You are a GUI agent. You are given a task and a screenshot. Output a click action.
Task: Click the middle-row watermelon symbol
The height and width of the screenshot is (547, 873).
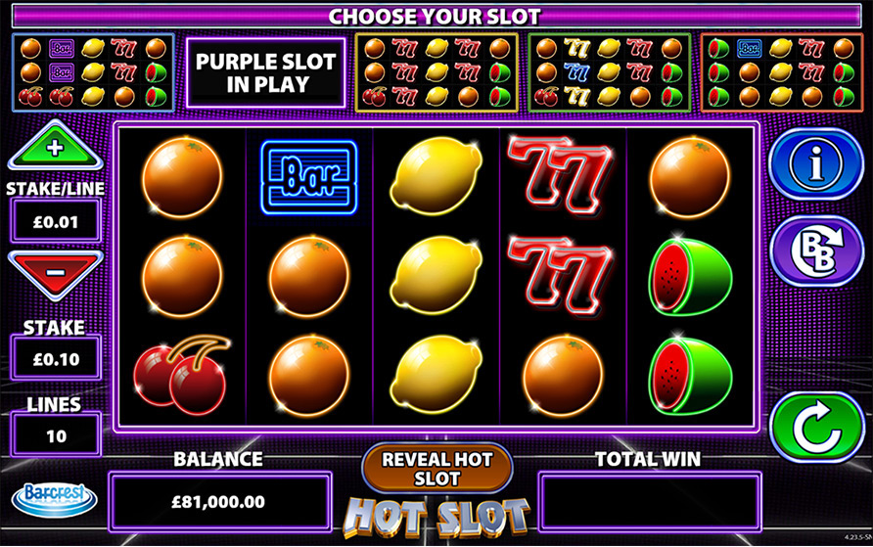690,275
